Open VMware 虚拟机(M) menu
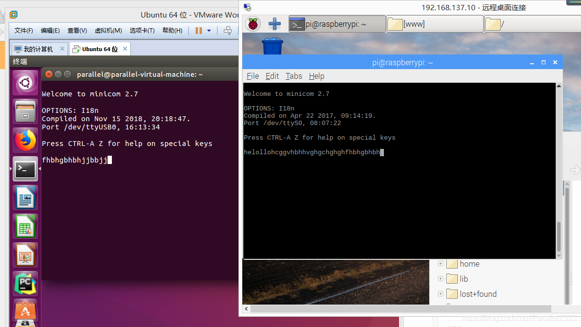The height and width of the screenshot is (327, 581). pos(108,30)
